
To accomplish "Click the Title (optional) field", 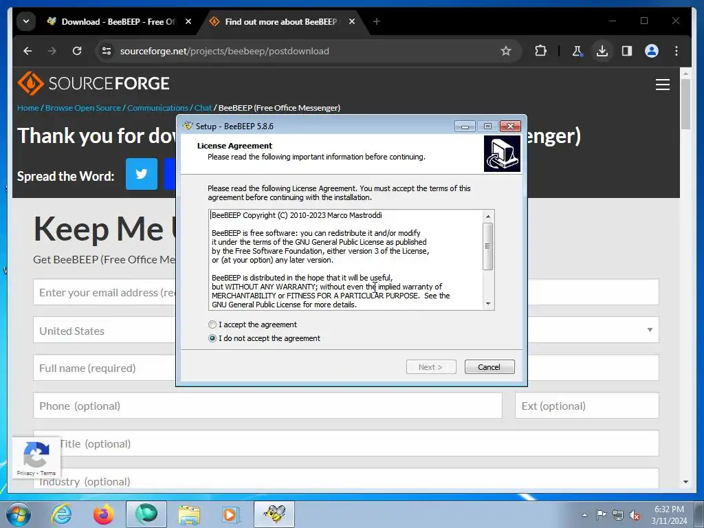I will [x=346, y=443].
